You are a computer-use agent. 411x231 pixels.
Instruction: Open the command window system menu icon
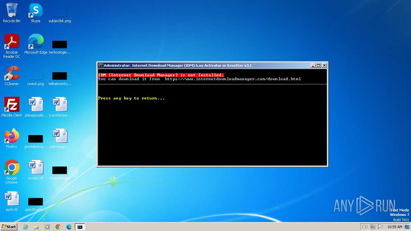pos(101,65)
